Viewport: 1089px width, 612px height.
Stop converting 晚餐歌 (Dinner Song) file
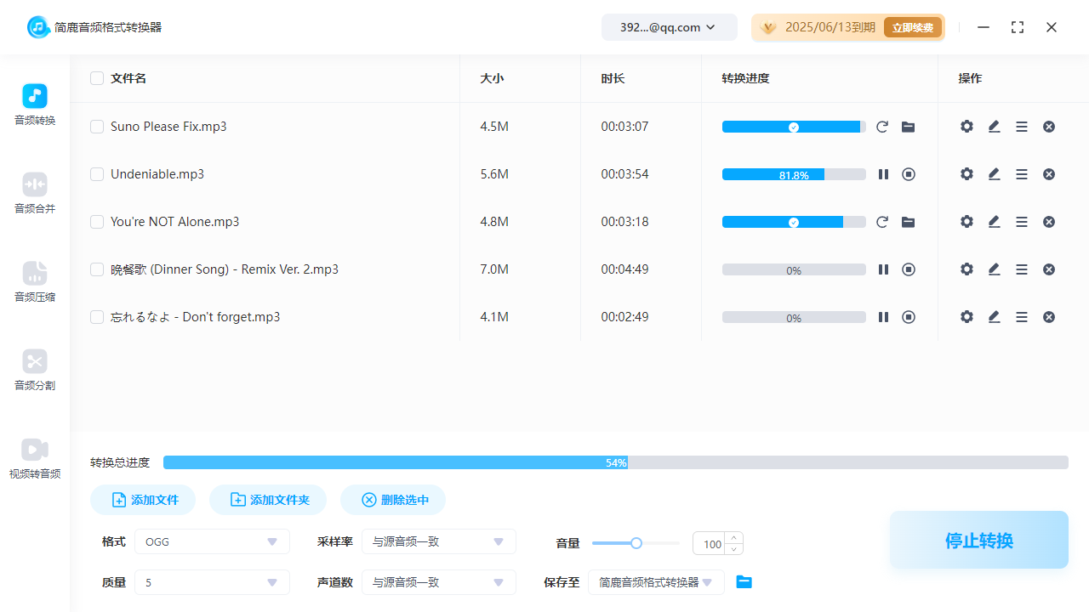tap(909, 269)
